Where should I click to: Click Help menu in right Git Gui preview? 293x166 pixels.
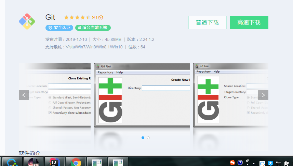point(216,72)
